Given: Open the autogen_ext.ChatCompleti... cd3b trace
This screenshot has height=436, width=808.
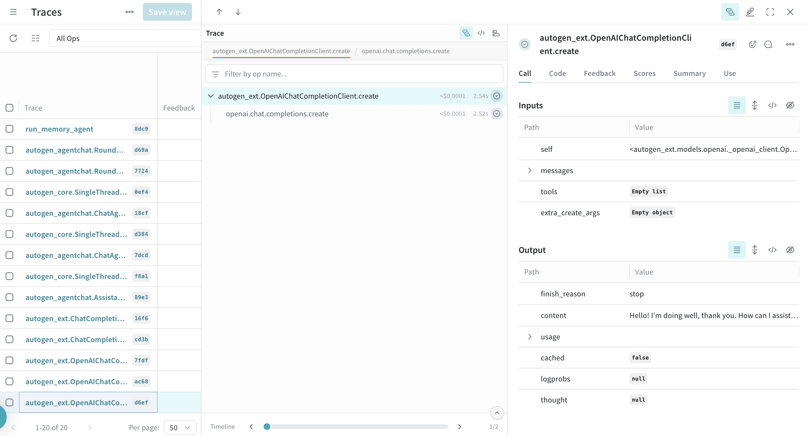Looking at the screenshot, I should pyautogui.click(x=75, y=339).
